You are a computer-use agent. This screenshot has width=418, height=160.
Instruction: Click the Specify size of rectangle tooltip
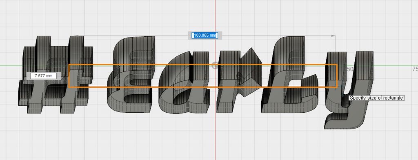376,98
